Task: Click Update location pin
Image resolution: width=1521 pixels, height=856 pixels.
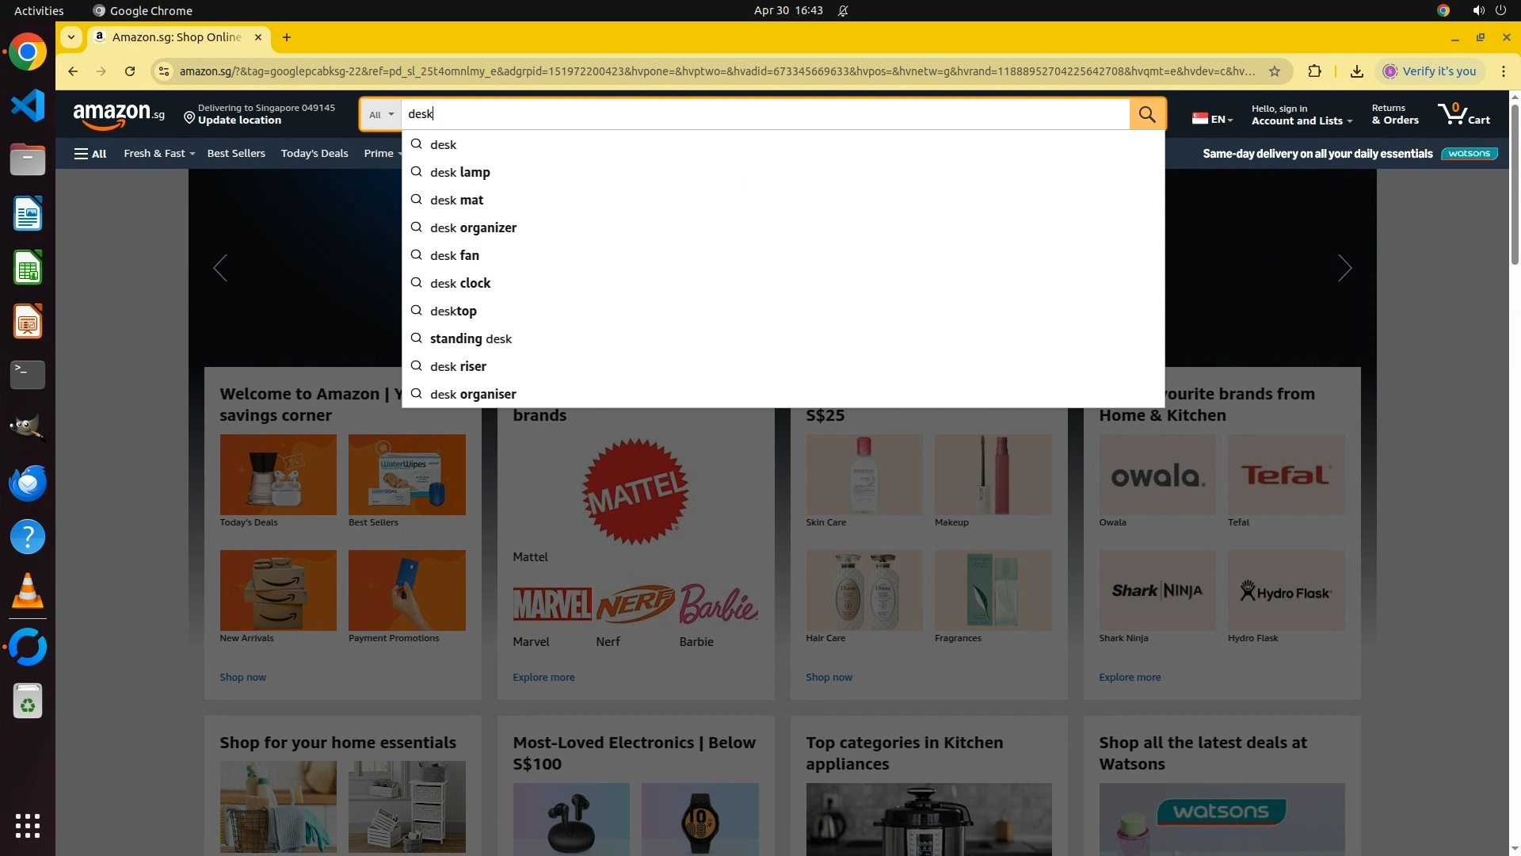Action: click(189, 118)
